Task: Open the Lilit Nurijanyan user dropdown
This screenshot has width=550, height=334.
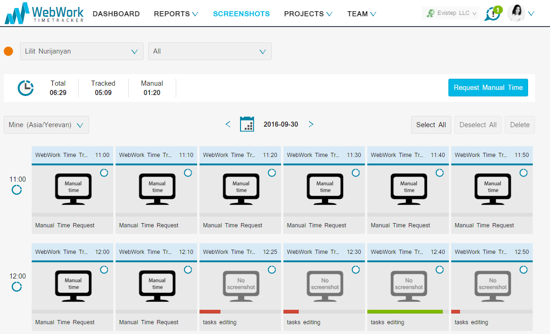Action: click(x=82, y=51)
